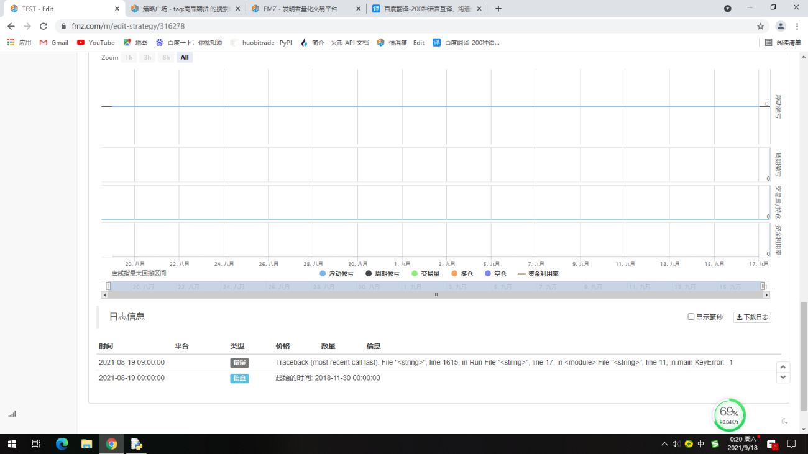Click the 信息 info tag
808x454 pixels.
pos(239,378)
